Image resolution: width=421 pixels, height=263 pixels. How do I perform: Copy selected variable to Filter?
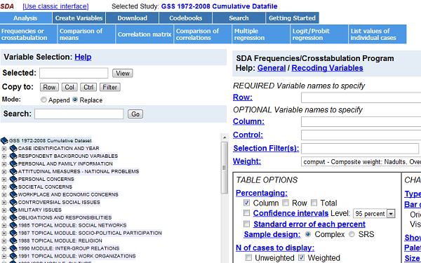pos(110,87)
